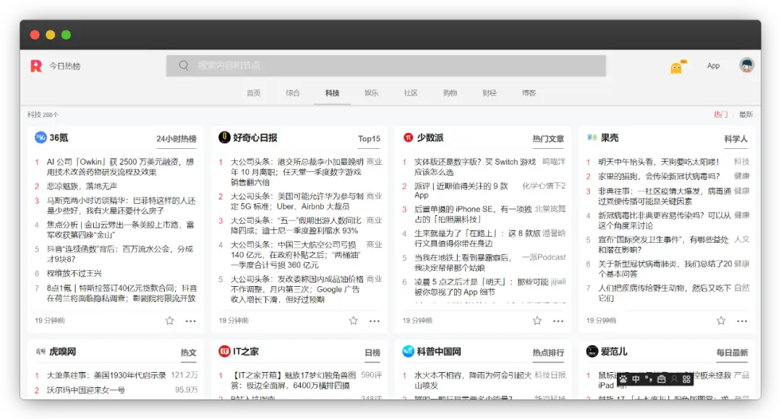The height and width of the screenshot is (419, 781).
Task: Open the orange ghost notification icon
Action: [678, 66]
